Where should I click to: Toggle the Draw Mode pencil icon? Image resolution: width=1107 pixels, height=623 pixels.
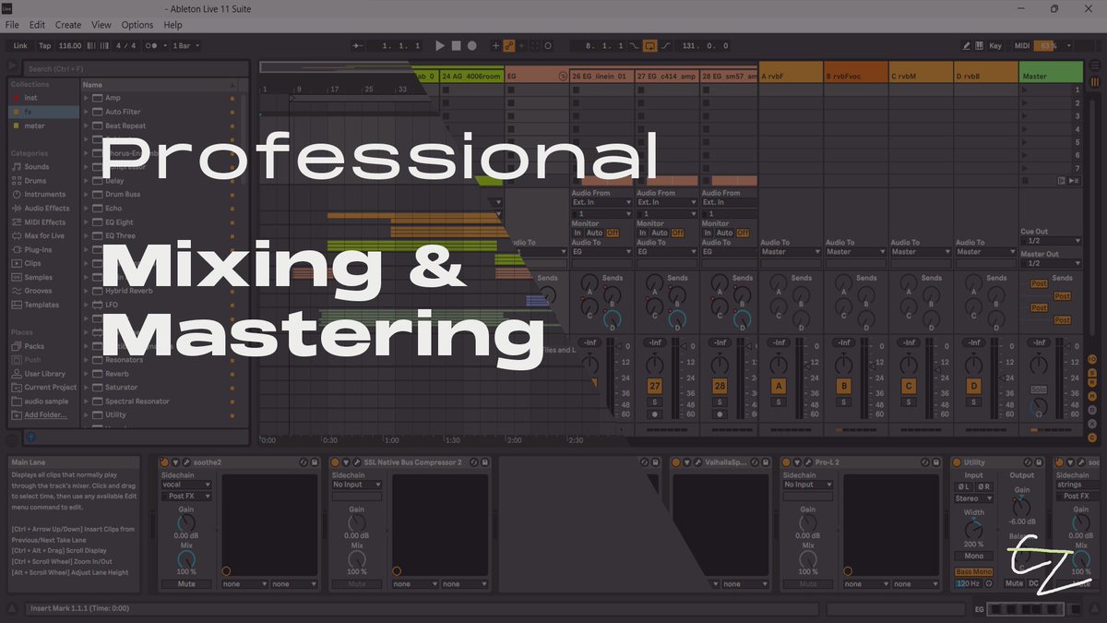click(x=967, y=45)
